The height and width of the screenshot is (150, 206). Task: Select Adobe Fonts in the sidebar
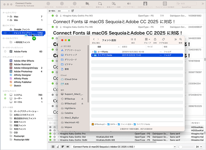coord(20,51)
